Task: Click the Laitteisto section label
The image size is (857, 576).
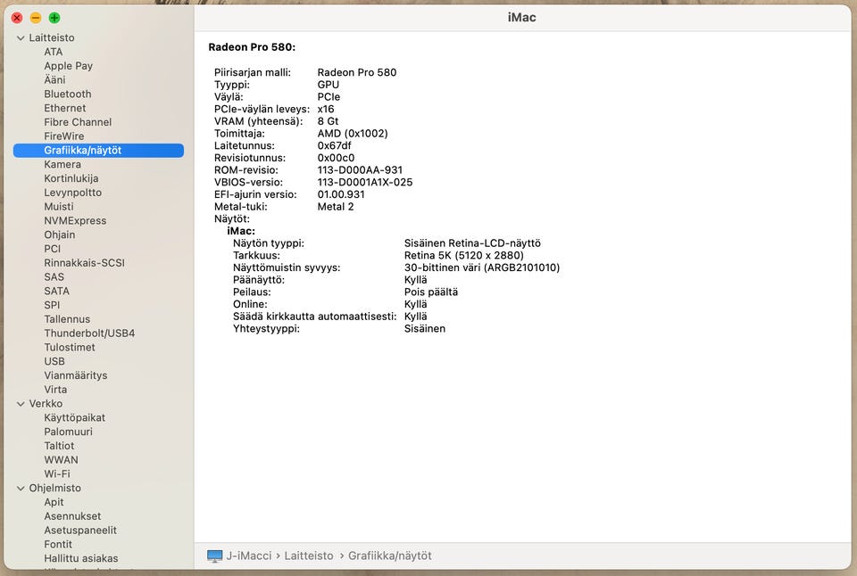Action: tap(52, 38)
